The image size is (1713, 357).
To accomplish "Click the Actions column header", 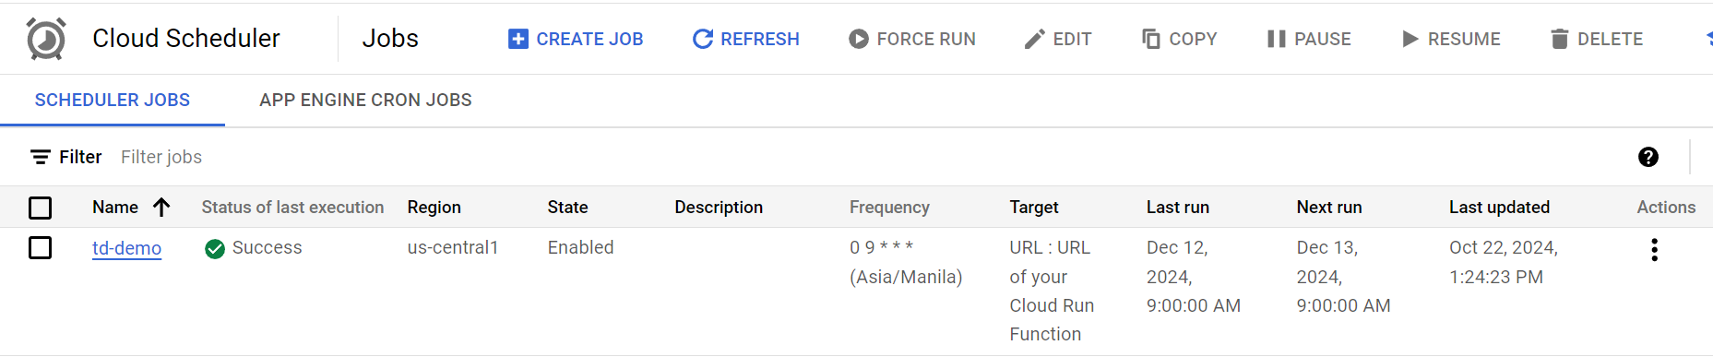I will click(x=1666, y=208).
